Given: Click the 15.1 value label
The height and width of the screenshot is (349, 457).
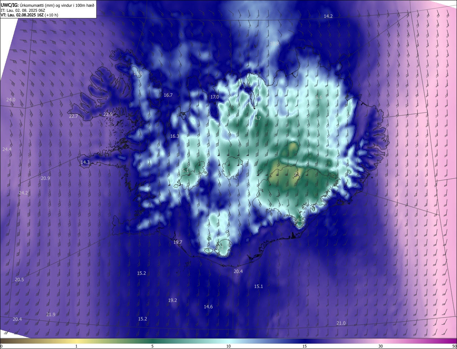Looking at the screenshot, I should 258,286.
